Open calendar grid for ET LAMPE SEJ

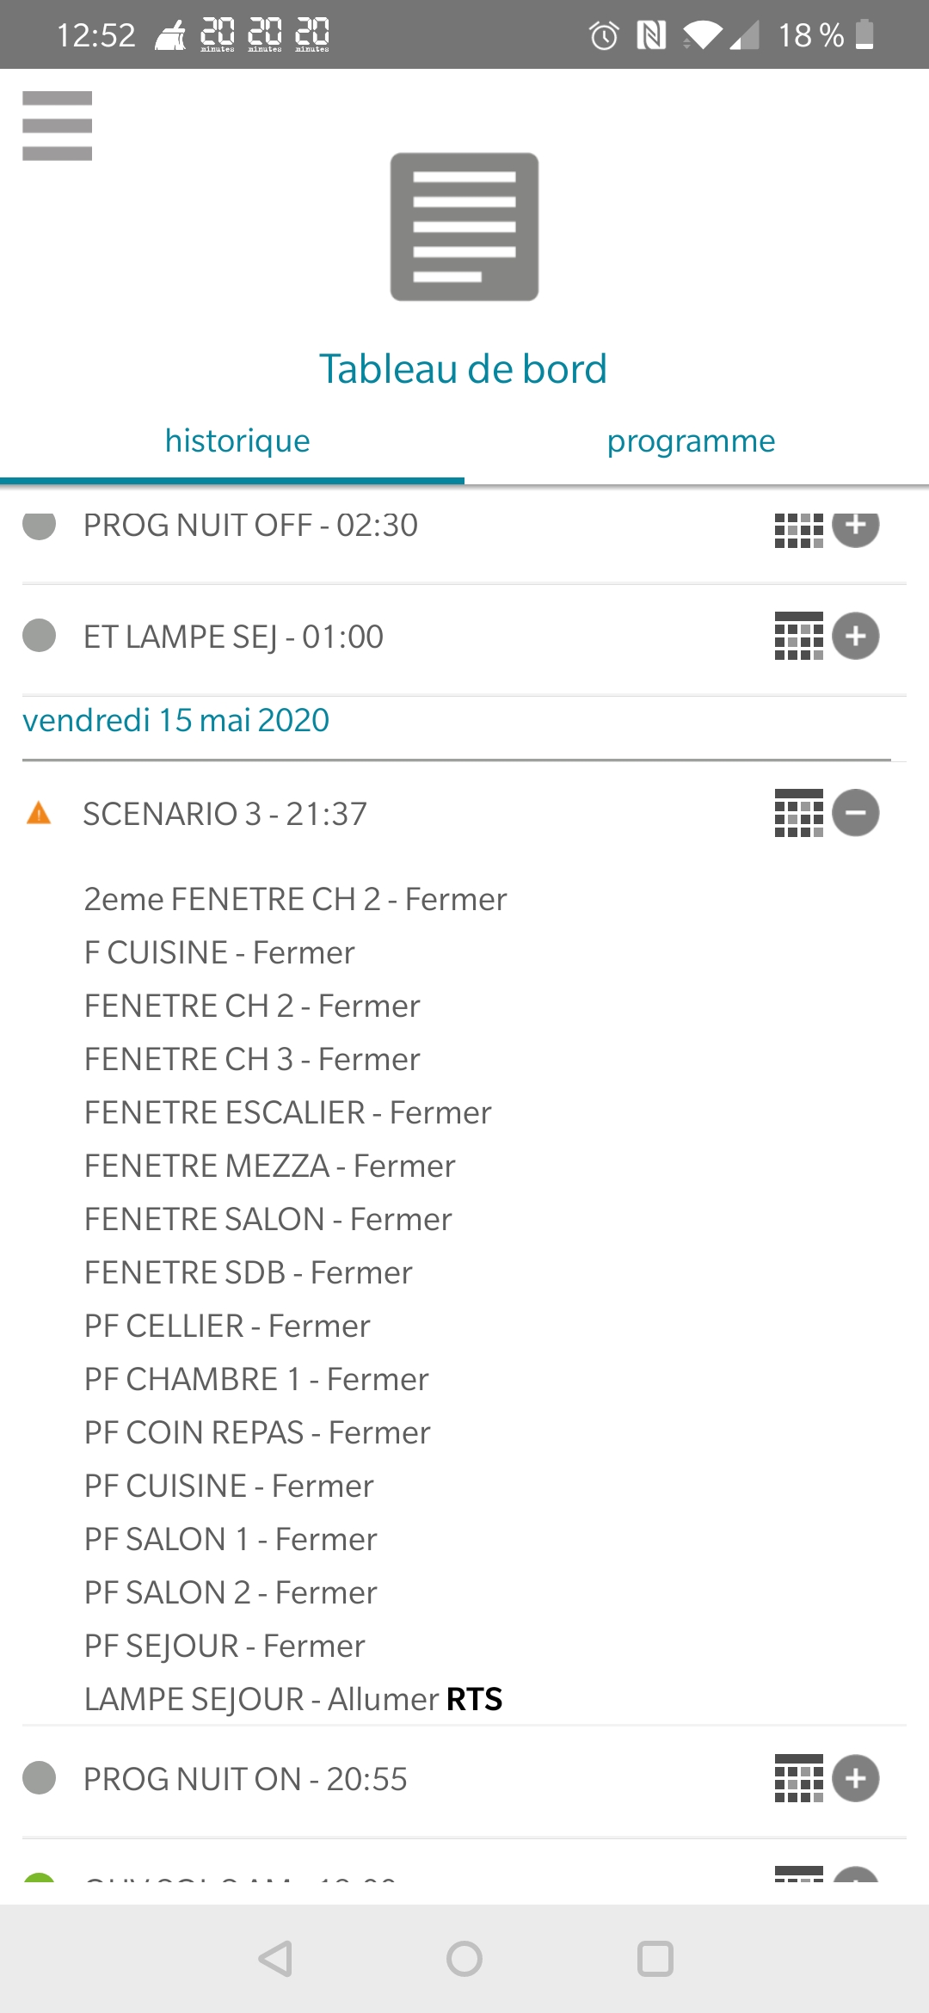798,637
